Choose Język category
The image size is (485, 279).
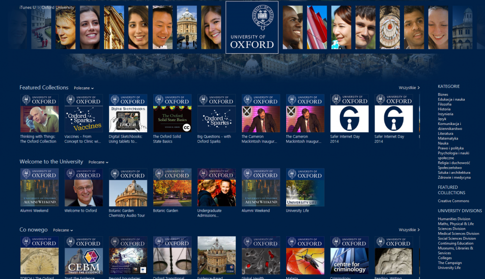[442, 119]
